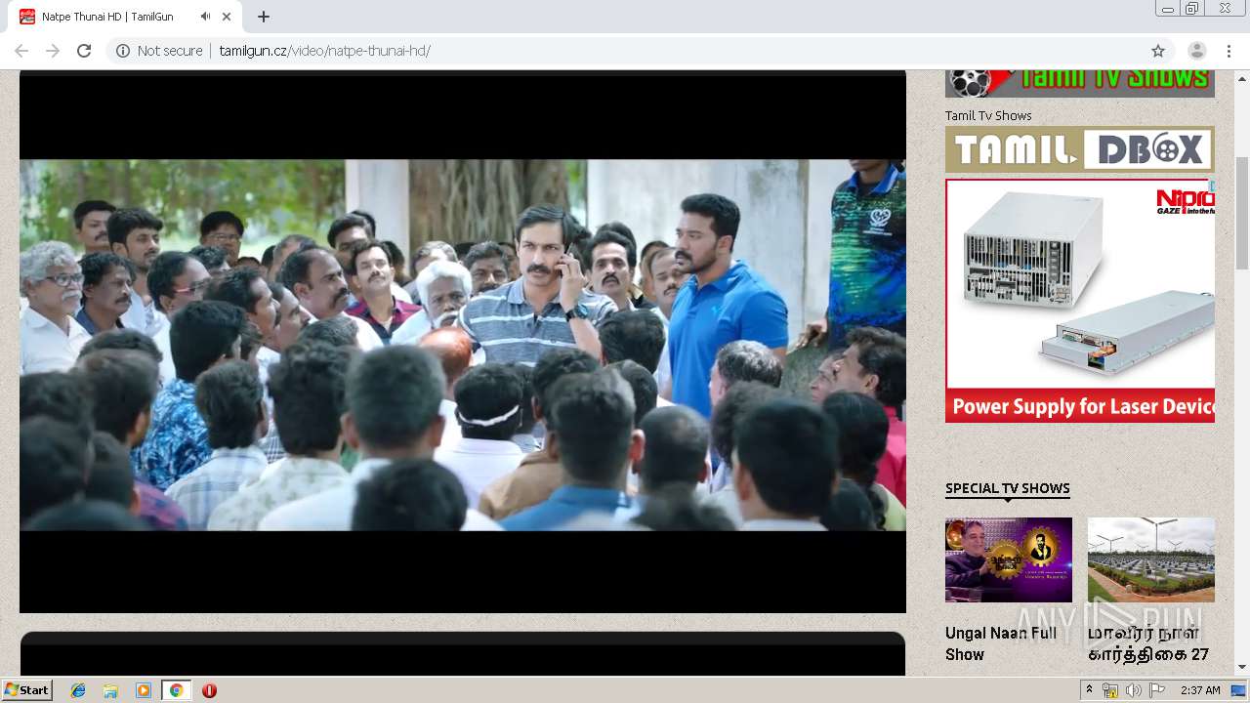Image resolution: width=1250 pixels, height=703 pixels.
Task: View site information Not secure icon
Action: coord(123,51)
